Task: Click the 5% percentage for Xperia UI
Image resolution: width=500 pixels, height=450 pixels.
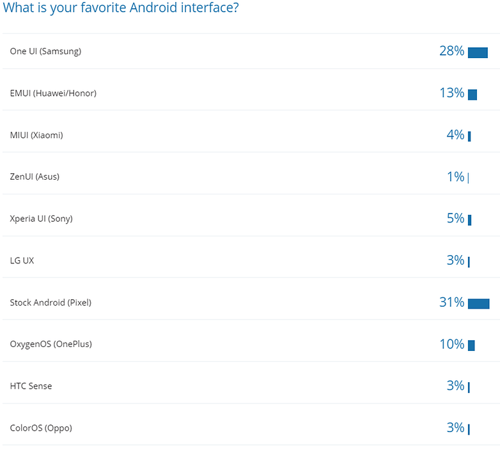Action: (455, 219)
